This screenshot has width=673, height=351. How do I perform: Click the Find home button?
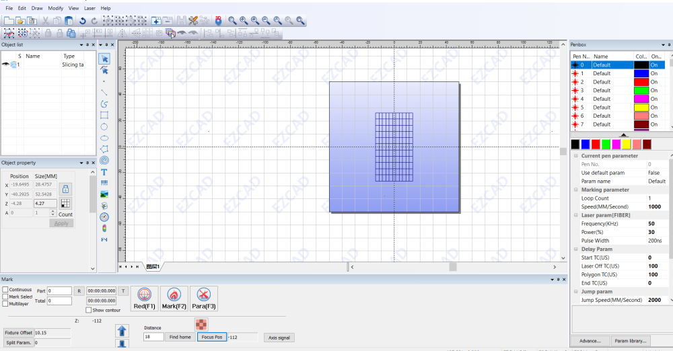click(180, 337)
